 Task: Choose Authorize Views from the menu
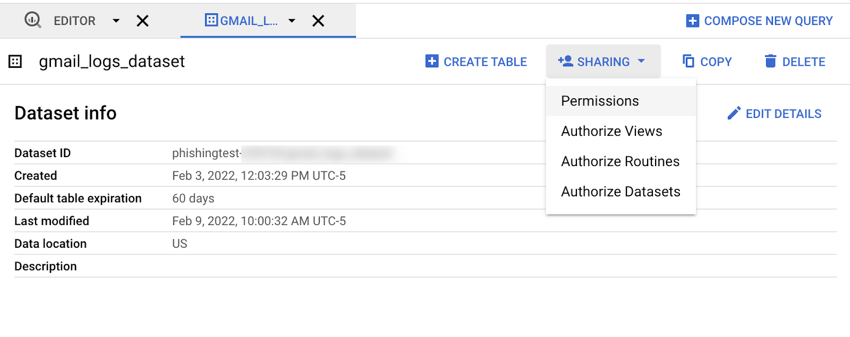621,131
